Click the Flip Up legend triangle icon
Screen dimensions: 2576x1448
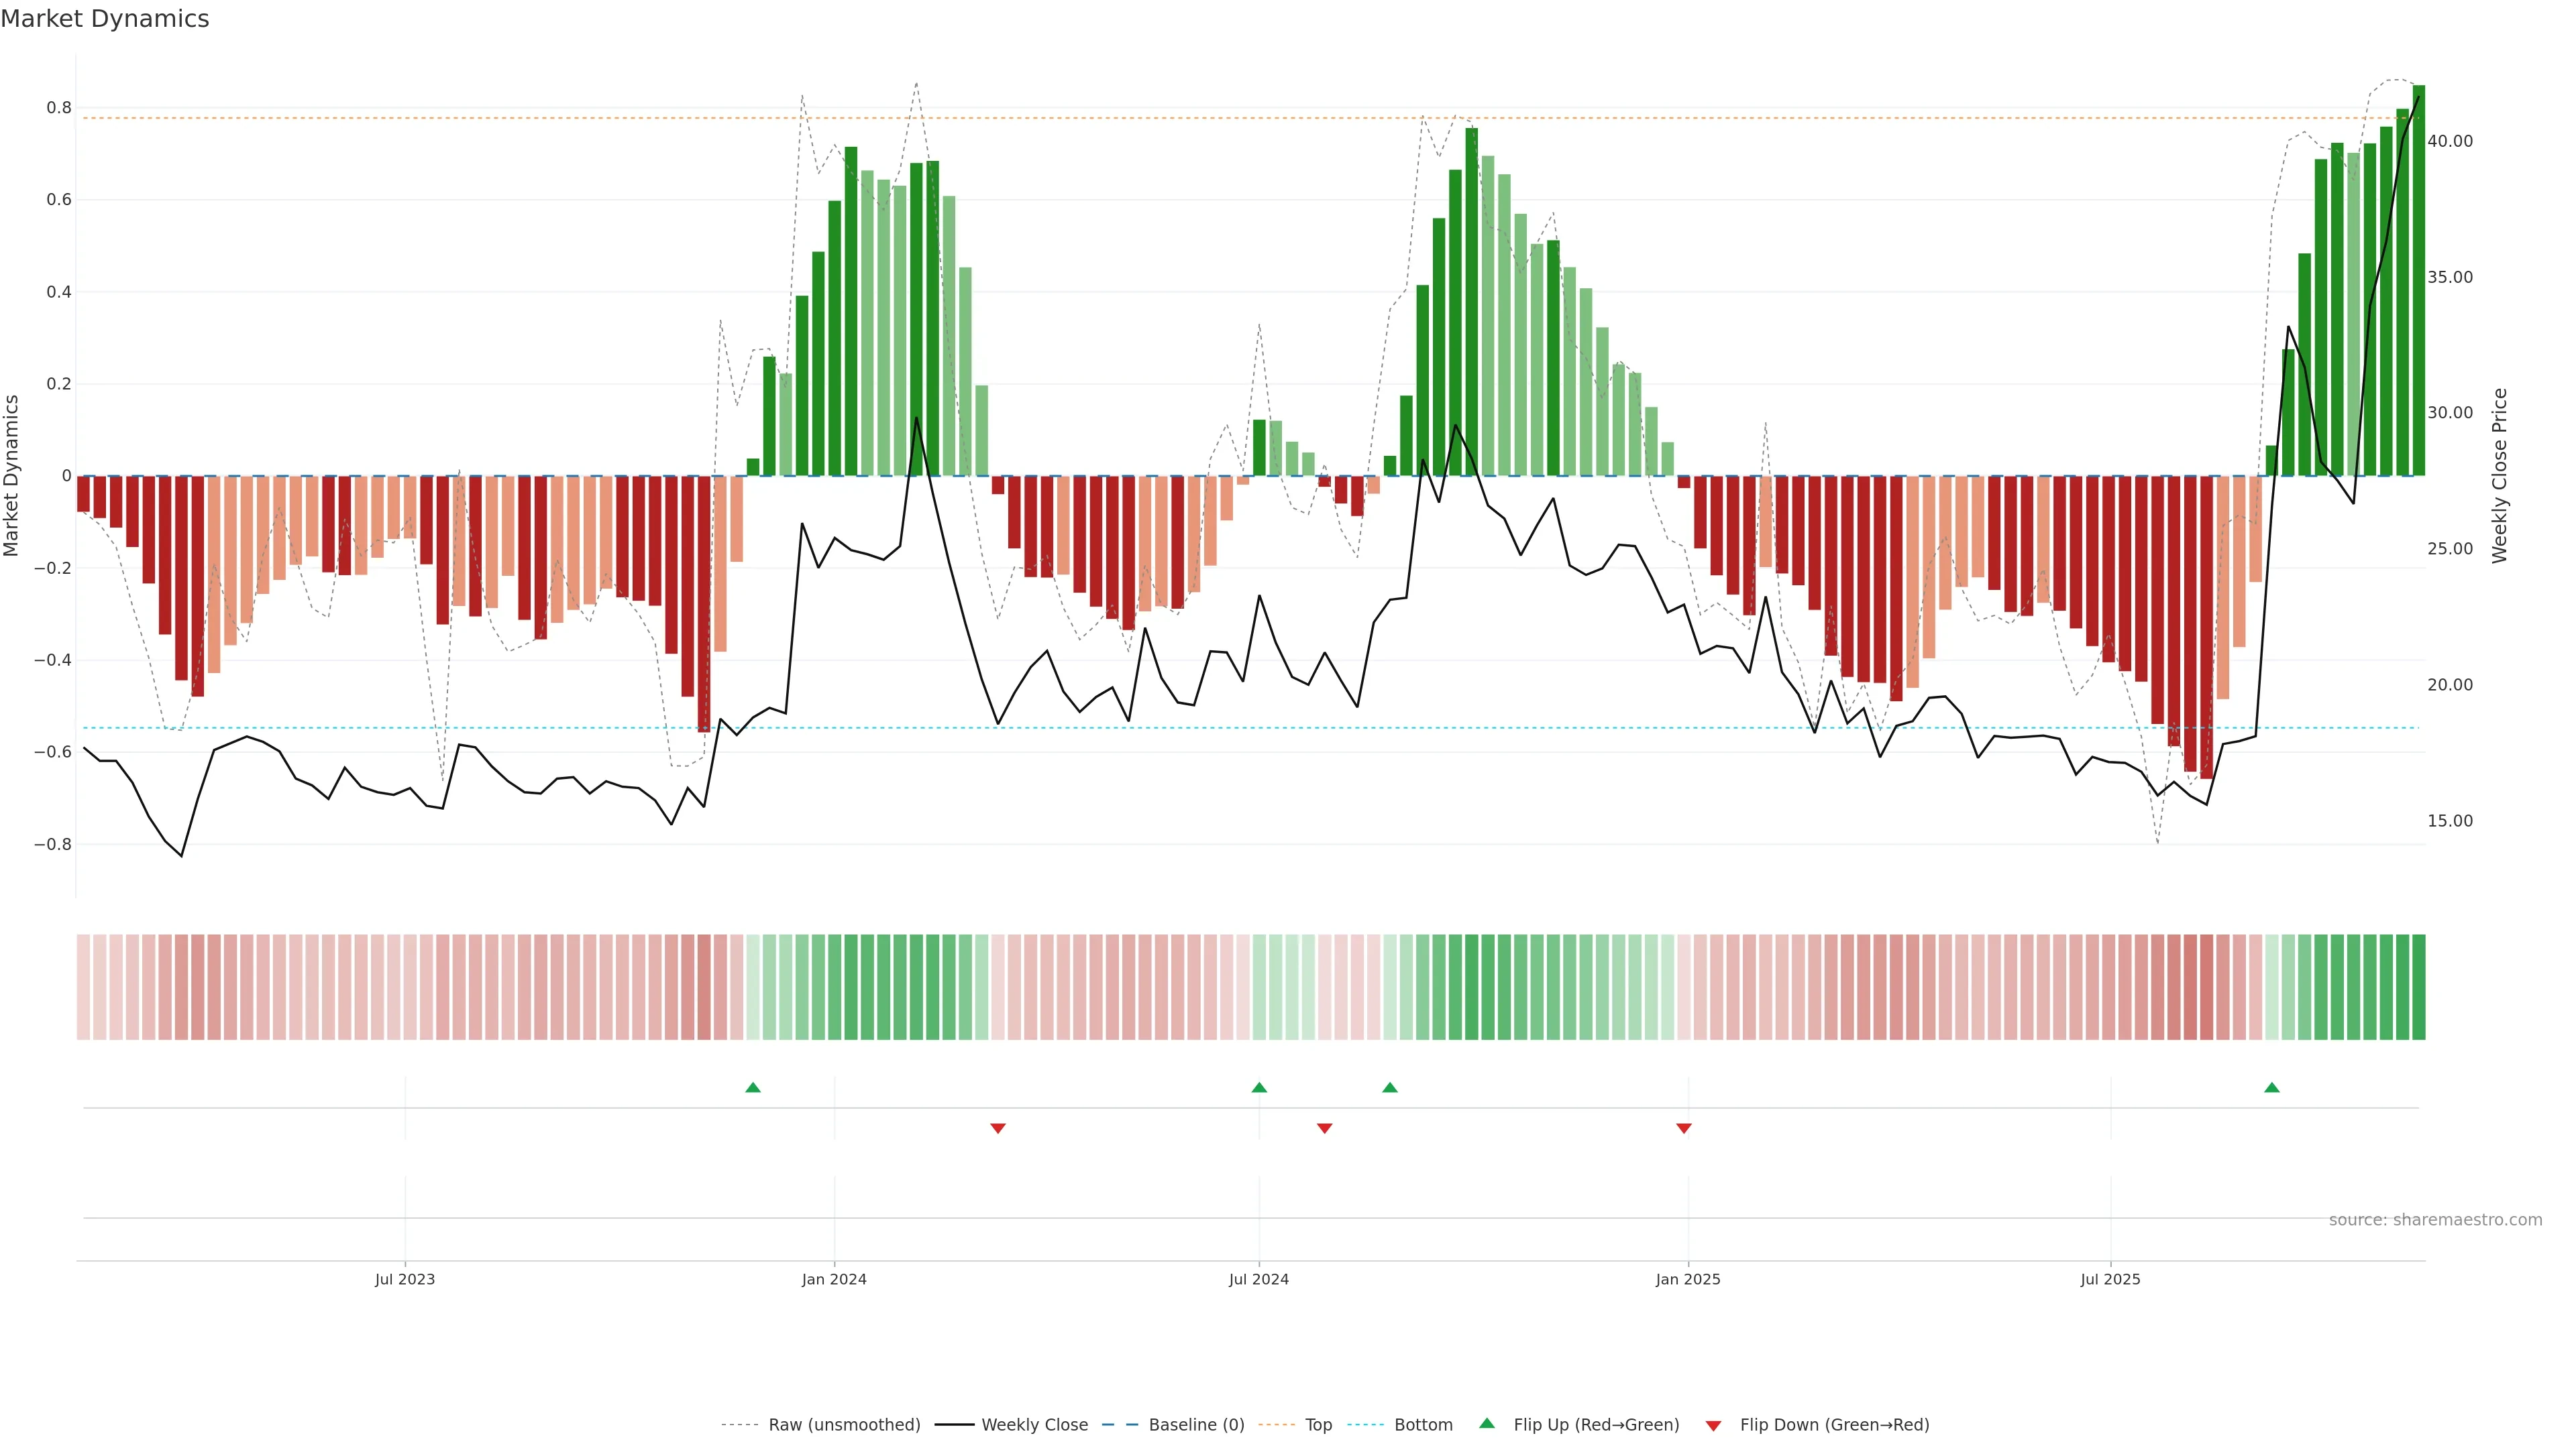(1487, 1423)
